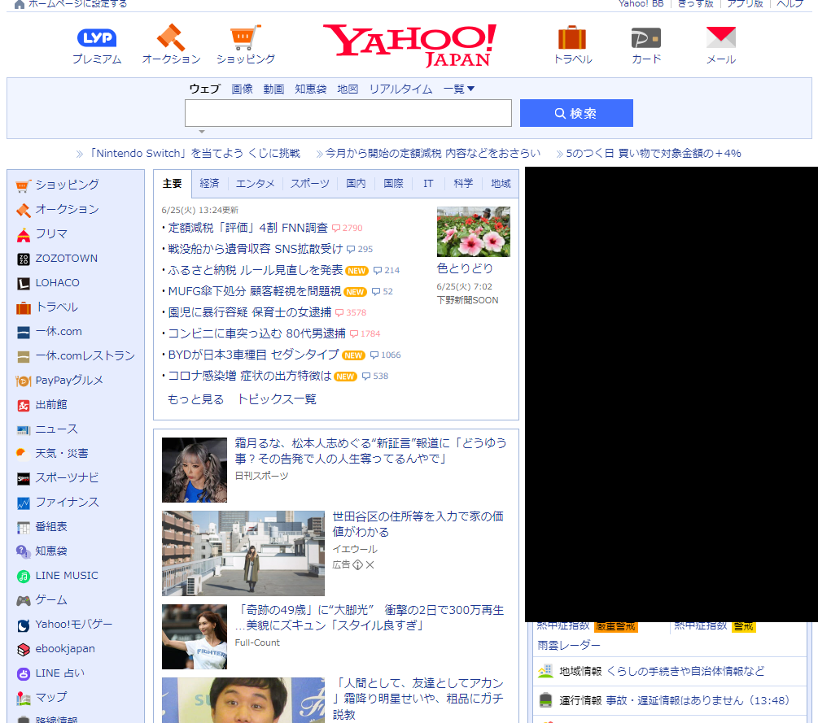
Task: Click sidebar ゲーム controller icon
Action: (24, 600)
